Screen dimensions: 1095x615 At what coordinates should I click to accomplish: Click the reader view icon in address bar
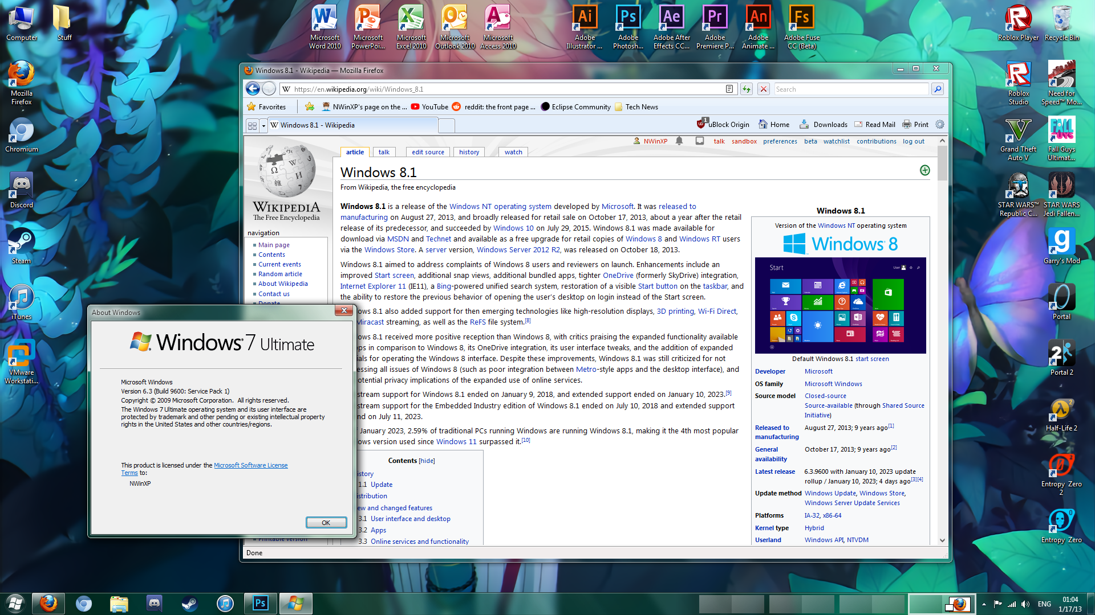[729, 89]
